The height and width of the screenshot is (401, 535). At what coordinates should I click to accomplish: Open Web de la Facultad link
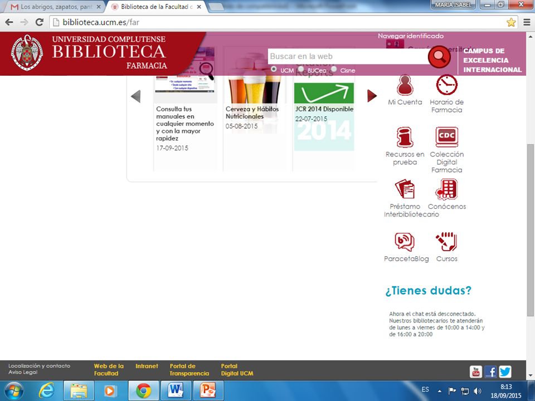pos(109,370)
